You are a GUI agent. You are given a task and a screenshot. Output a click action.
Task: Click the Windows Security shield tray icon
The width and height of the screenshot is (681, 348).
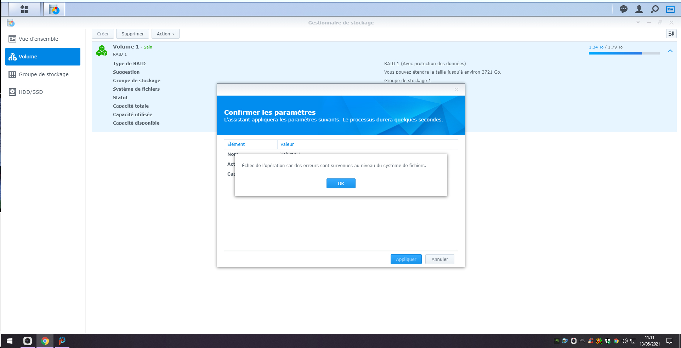coord(608,341)
